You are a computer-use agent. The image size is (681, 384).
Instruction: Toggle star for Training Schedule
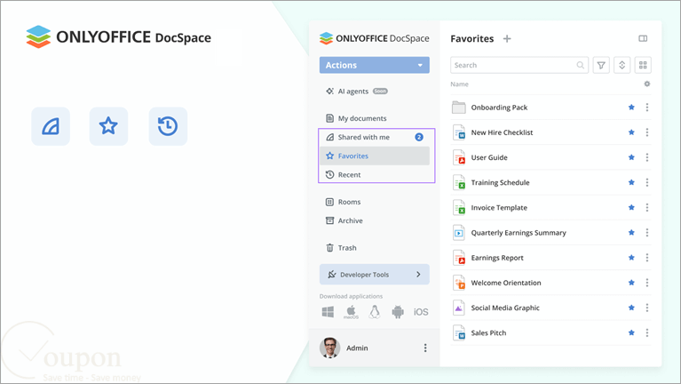click(x=631, y=182)
